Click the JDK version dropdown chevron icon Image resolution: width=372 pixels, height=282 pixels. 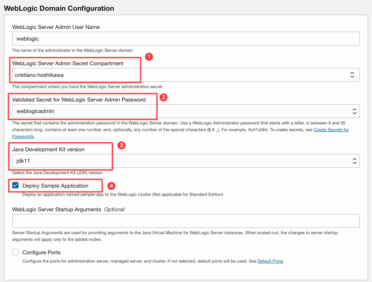click(354, 161)
